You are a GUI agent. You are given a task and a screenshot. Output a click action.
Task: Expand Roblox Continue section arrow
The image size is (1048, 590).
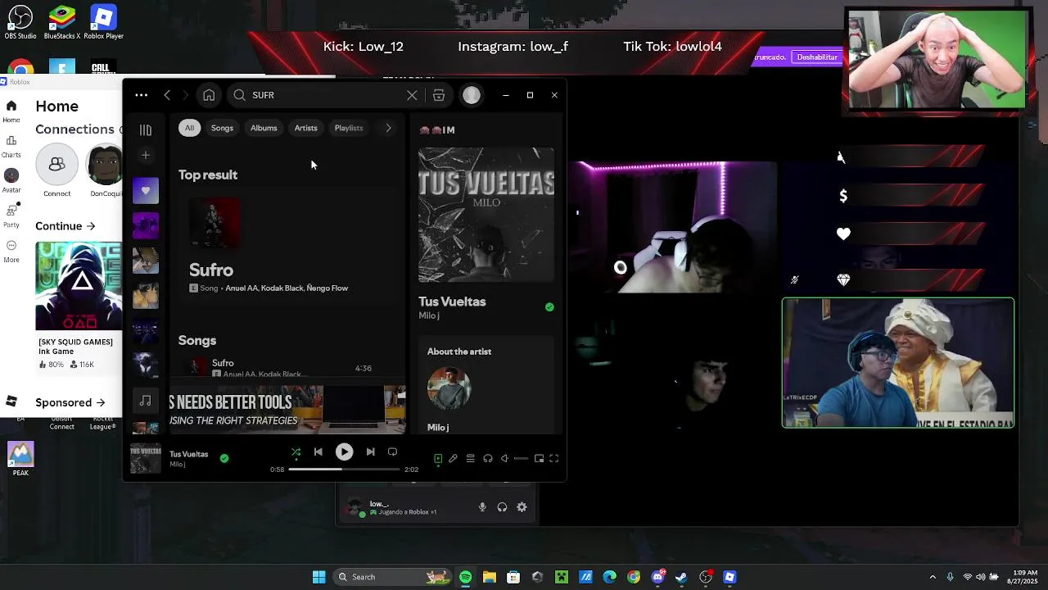tap(90, 226)
